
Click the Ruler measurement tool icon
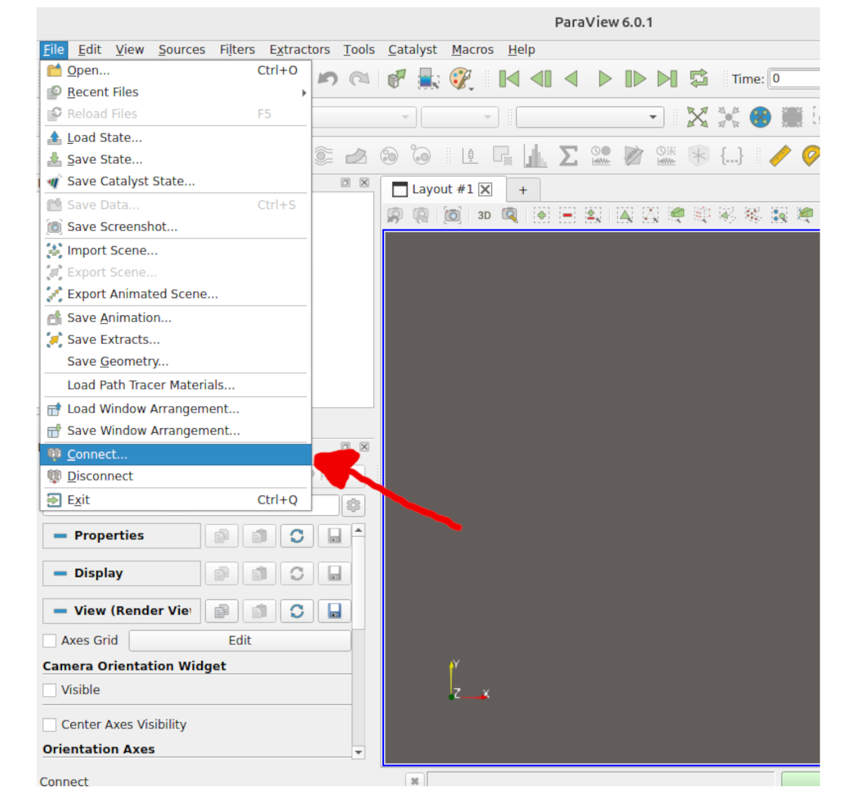(780, 156)
